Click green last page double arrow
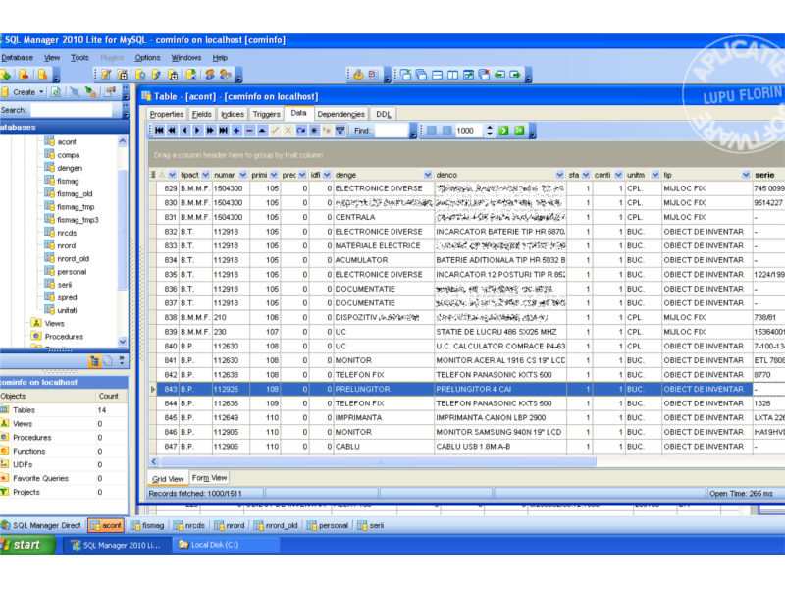Image resolution: width=785 pixels, height=589 pixels. click(x=519, y=131)
